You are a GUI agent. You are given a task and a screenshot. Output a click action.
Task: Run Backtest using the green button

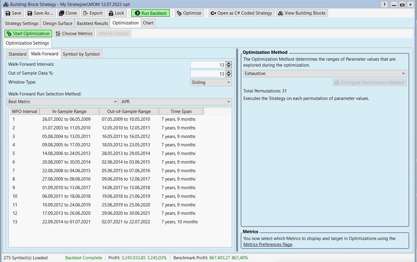[x=151, y=13]
